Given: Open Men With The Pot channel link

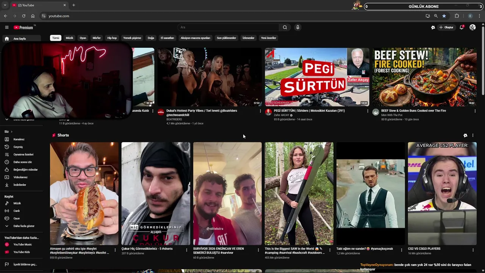Looking at the screenshot, I should [x=392, y=115].
